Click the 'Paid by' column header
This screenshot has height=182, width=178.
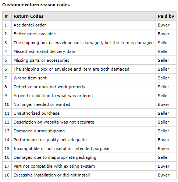coord(166,16)
